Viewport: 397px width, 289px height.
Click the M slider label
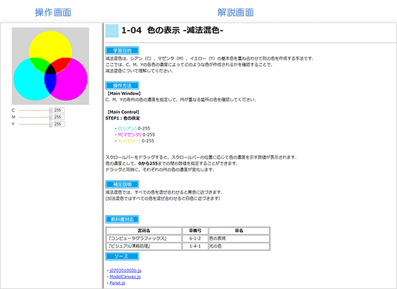click(13, 117)
